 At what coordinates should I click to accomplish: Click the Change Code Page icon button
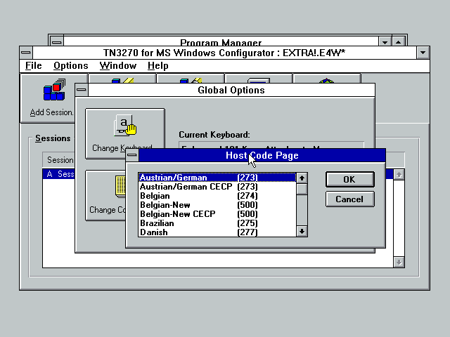pyautogui.click(x=105, y=195)
